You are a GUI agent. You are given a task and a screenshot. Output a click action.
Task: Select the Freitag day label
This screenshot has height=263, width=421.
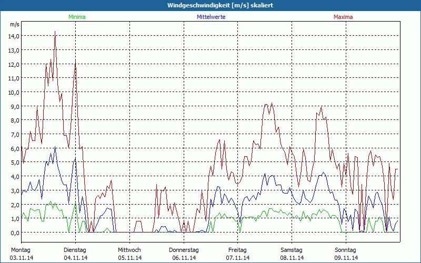[237, 250]
